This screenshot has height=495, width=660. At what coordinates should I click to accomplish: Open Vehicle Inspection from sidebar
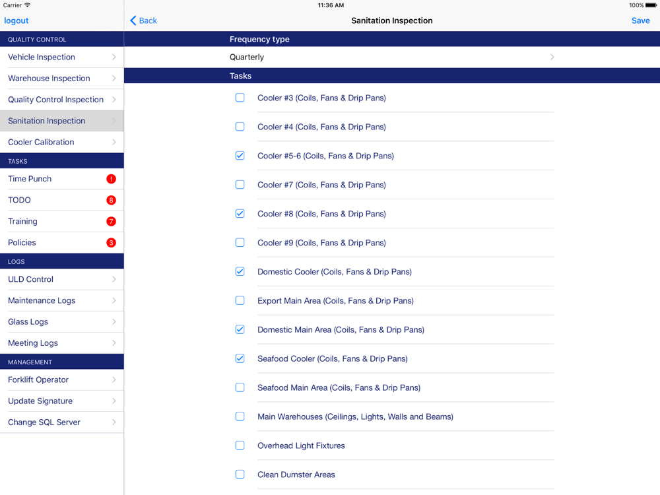[x=62, y=57]
